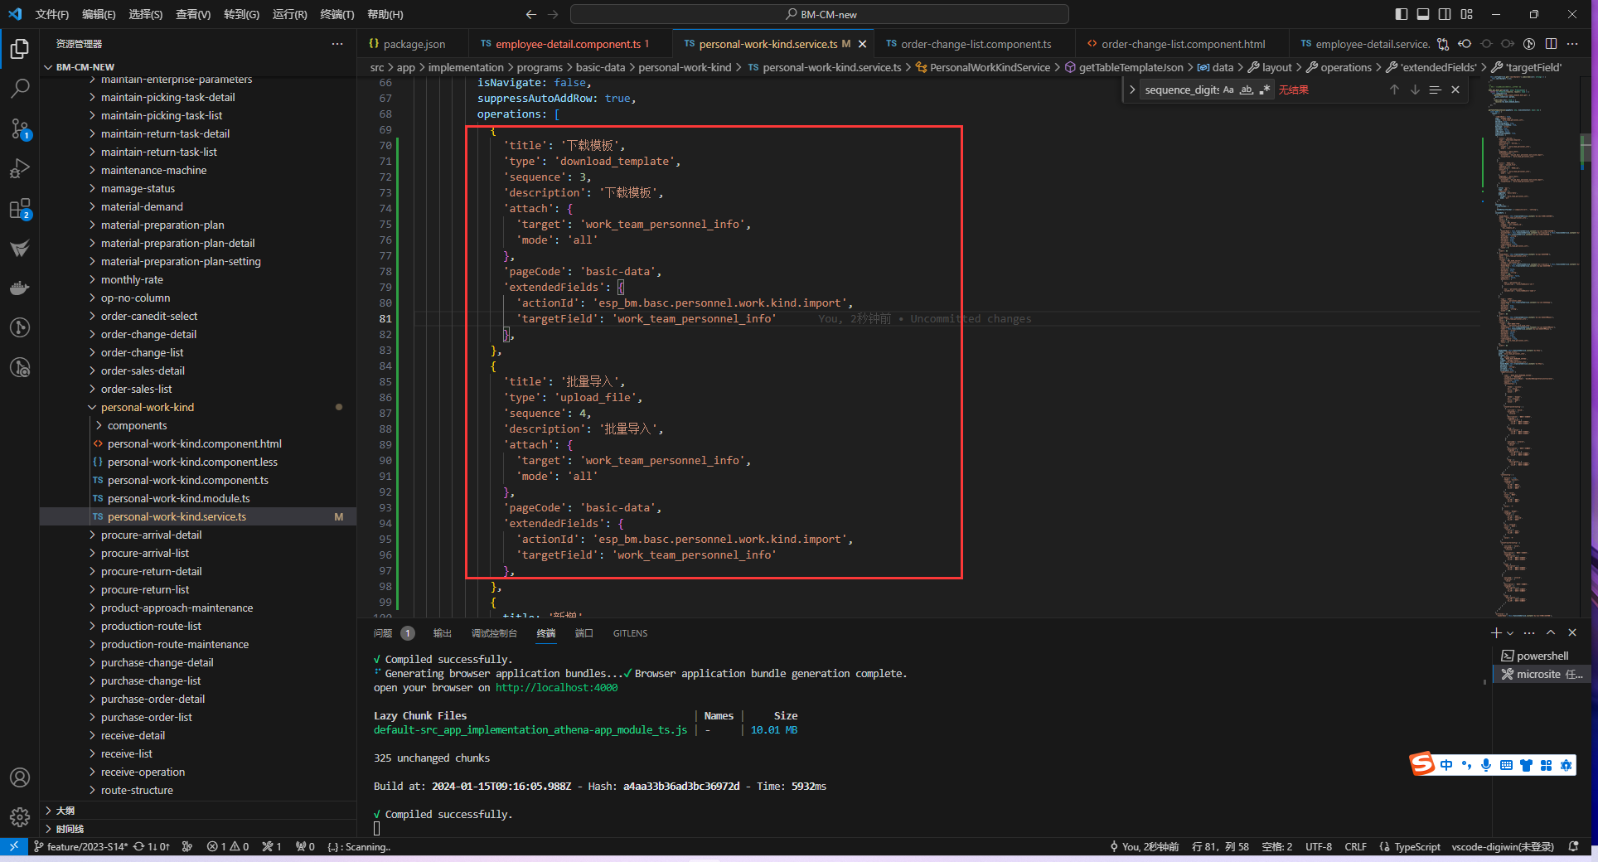Click the BM-CM-new command center search box

click(819, 14)
